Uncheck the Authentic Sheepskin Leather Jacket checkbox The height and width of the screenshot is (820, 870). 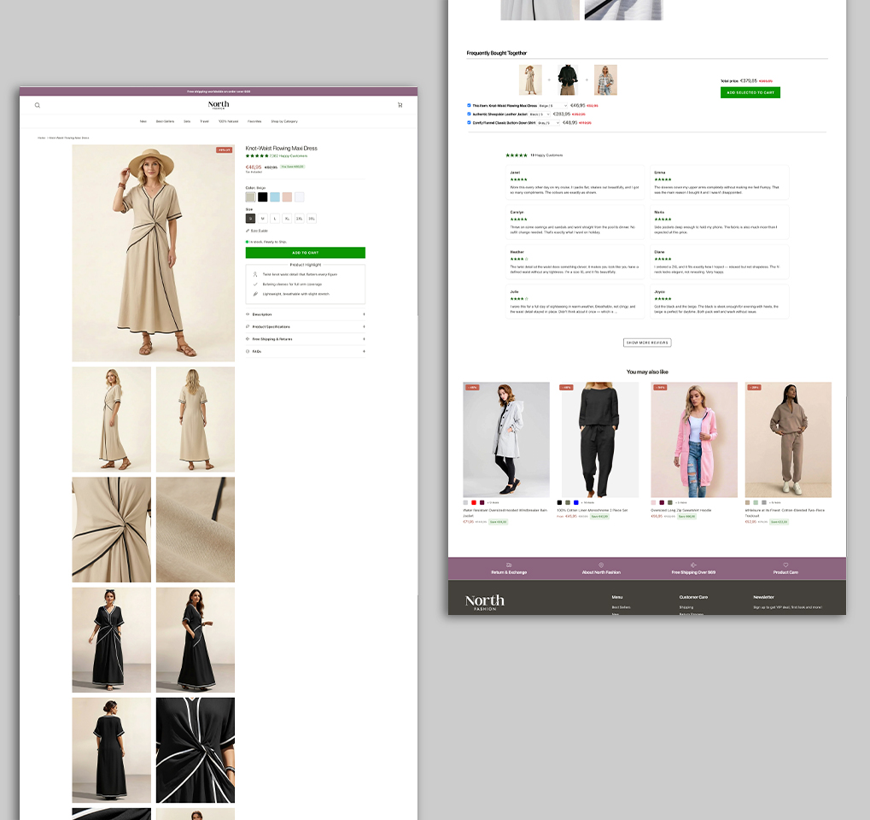(469, 114)
